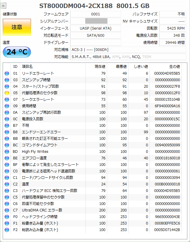Click the 24 °C temperature indicator
This screenshot has width=190, height=242.
click(17, 52)
